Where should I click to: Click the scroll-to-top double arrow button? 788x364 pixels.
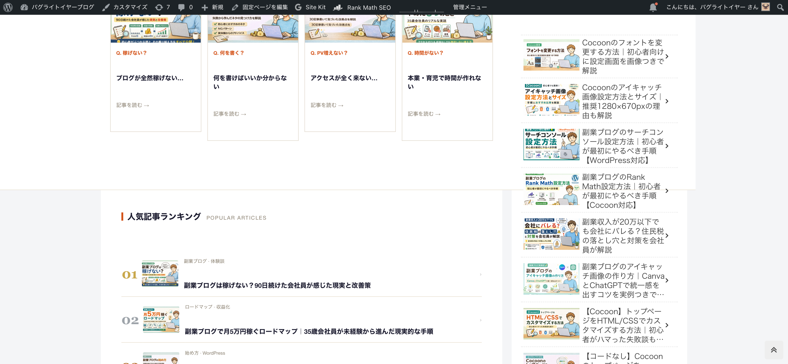tap(774, 350)
